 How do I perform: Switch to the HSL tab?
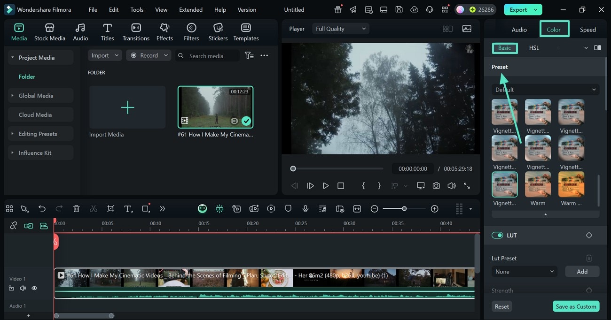(x=534, y=48)
